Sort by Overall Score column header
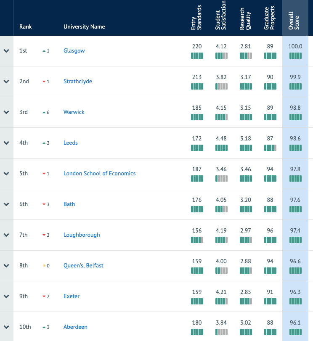 [294, 21]
